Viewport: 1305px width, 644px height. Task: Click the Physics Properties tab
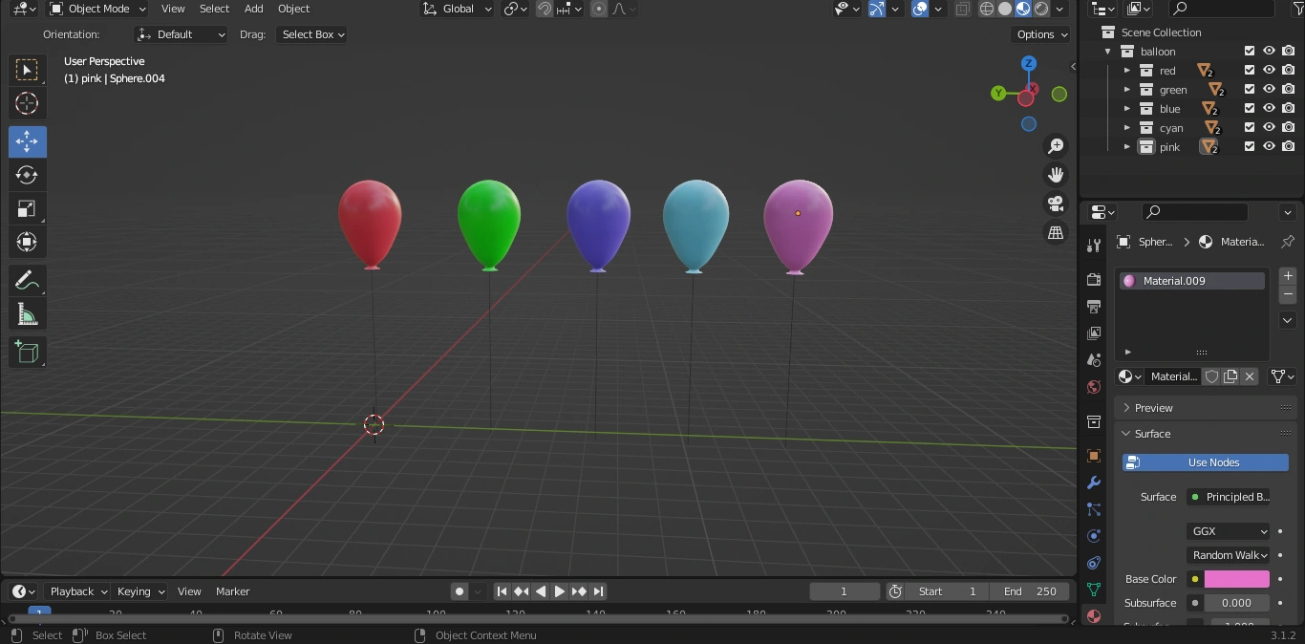point(1093,536)
